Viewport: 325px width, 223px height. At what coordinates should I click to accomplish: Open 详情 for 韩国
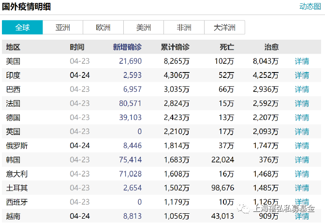(302, 160)
